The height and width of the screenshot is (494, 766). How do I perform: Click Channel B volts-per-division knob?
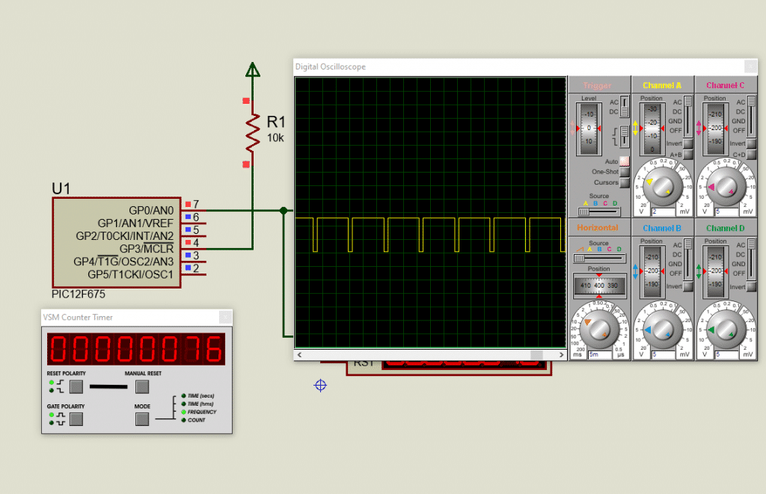coord(662,330)
